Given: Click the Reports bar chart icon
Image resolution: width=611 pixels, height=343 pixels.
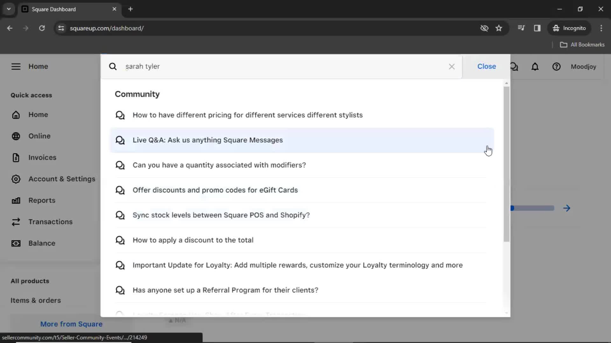Looking at the screenshot, I should 16,200.
